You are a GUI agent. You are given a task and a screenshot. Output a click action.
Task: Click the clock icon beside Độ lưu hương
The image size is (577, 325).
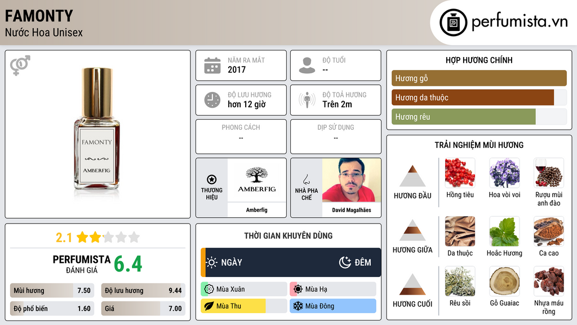[212, 100]
